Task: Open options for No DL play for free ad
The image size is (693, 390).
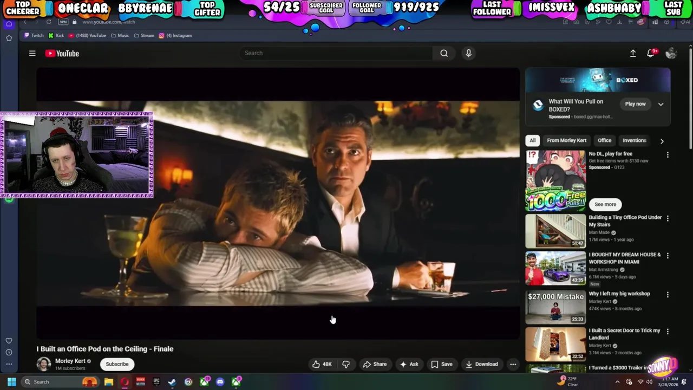Action: click(668, 155)
